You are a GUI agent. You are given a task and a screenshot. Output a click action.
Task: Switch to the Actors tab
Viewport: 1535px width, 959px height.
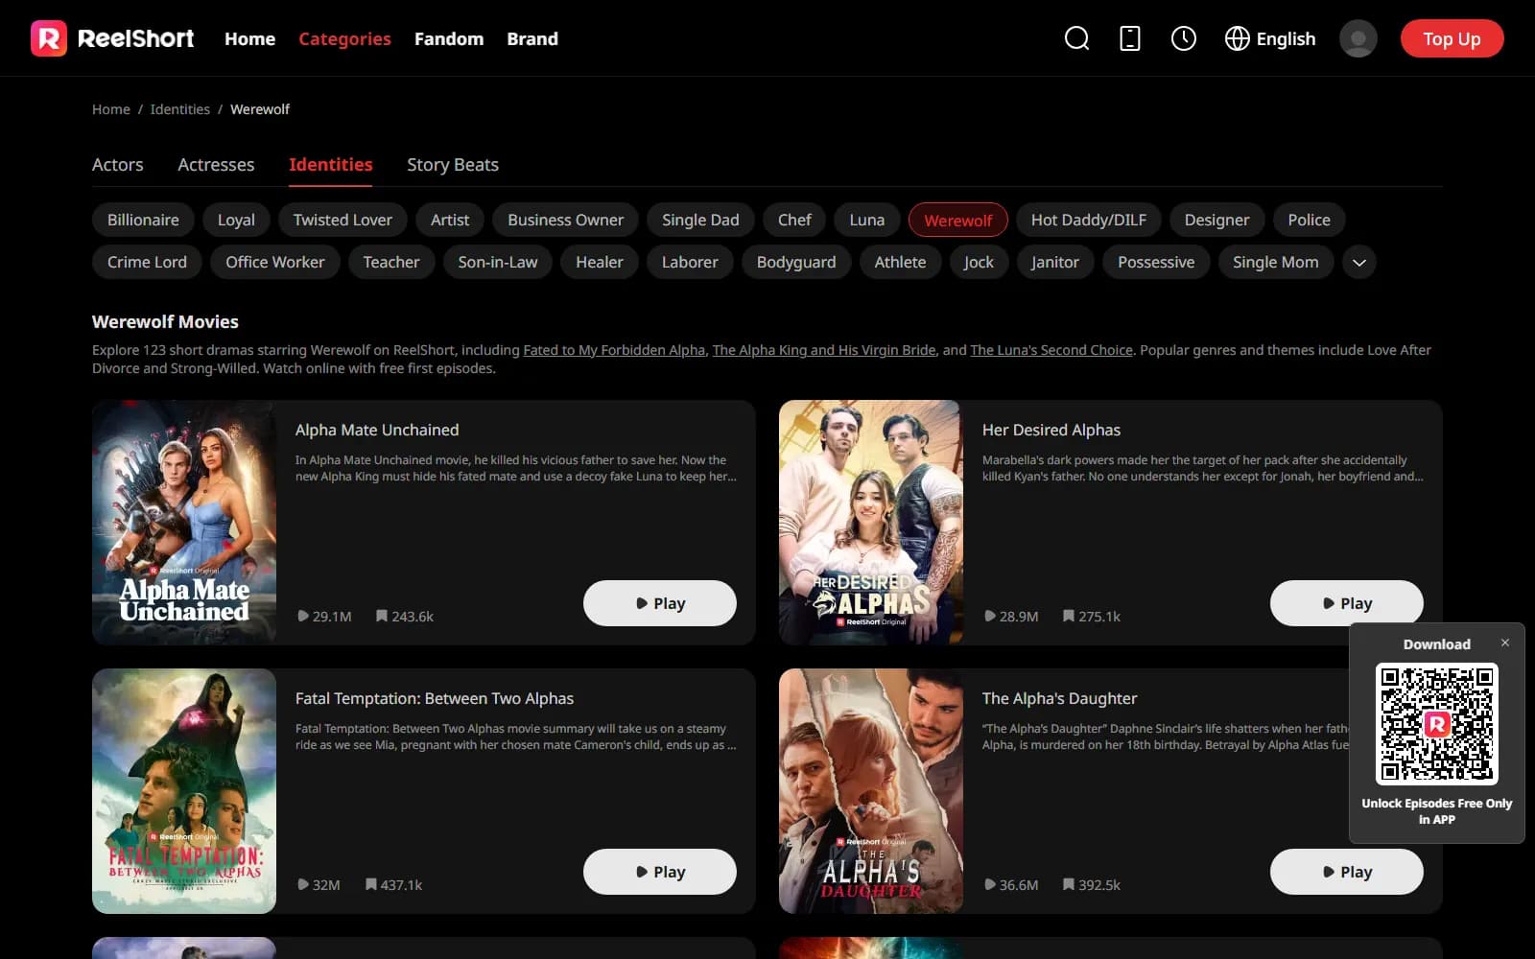[117, 164]
